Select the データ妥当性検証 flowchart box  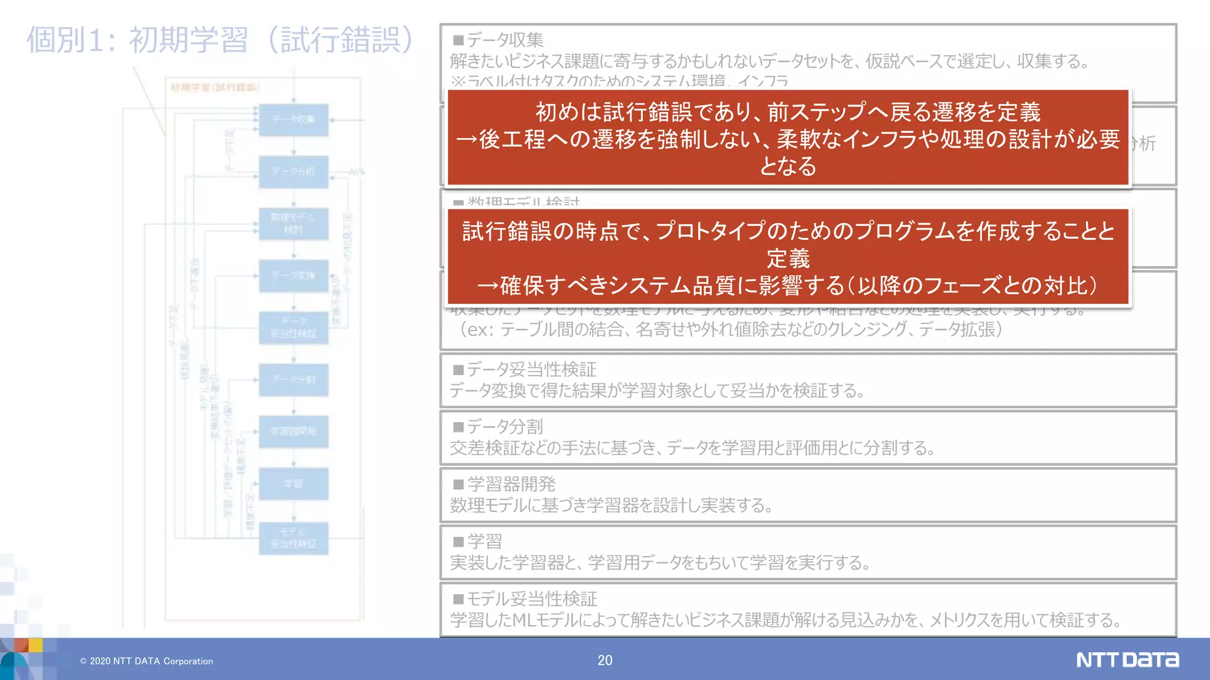pos(294,328)
